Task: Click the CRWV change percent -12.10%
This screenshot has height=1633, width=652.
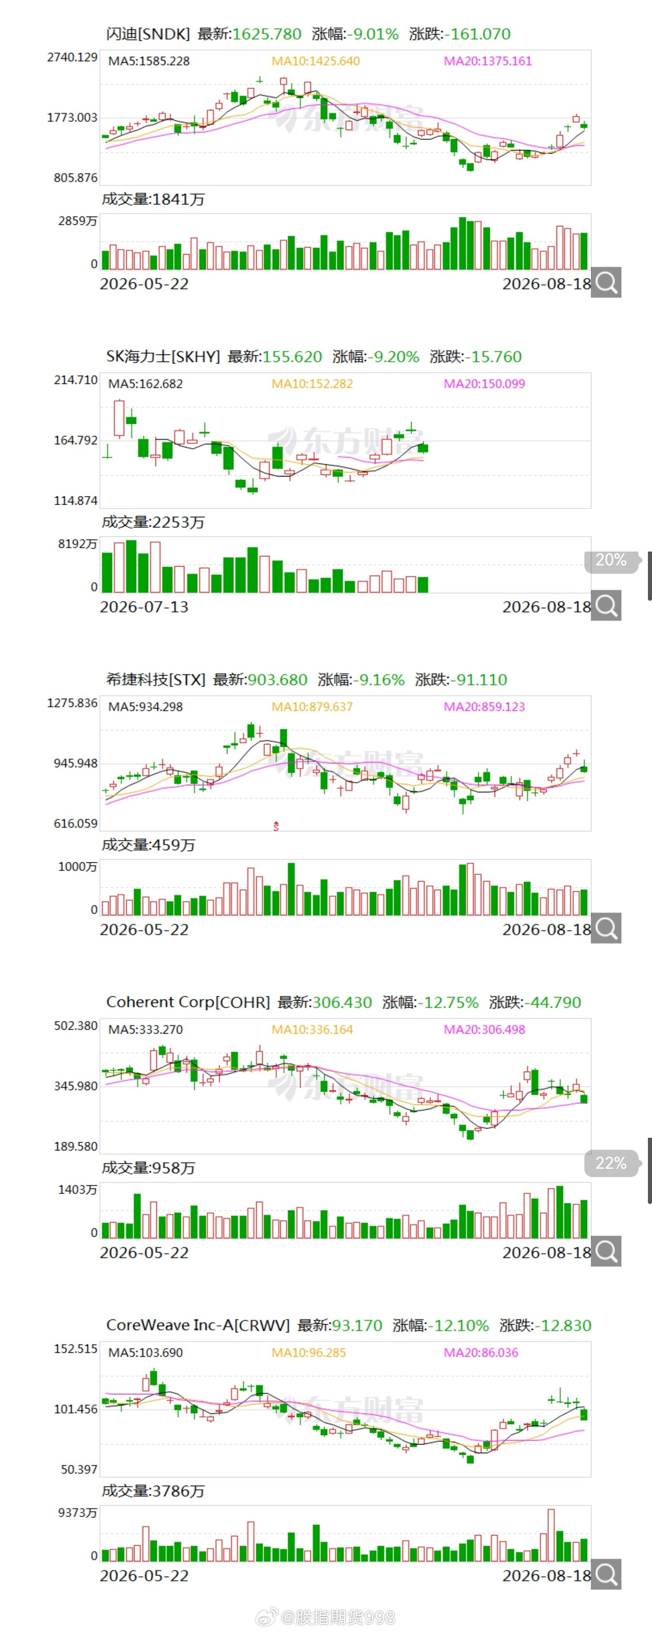Action: (459, 1325)
